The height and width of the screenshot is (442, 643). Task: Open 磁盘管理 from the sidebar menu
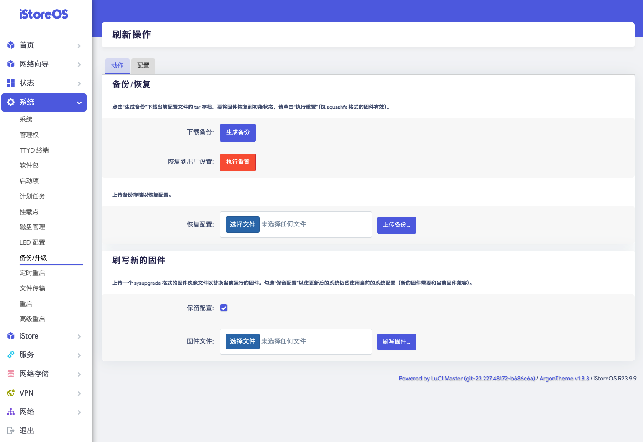click(x=32, y=226)
